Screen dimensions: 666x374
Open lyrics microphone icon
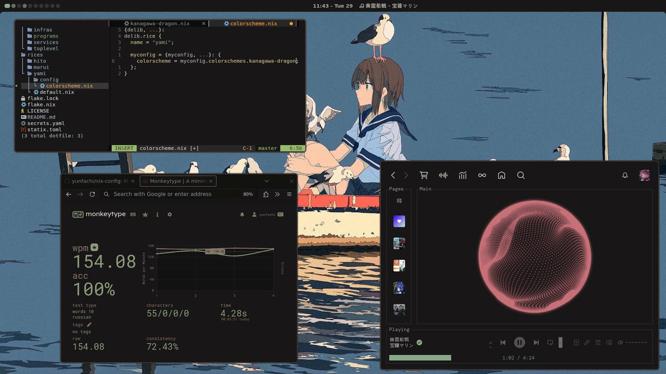click(x=587, y=342)
